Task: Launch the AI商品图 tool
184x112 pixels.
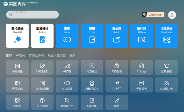Action: point(117,68)
